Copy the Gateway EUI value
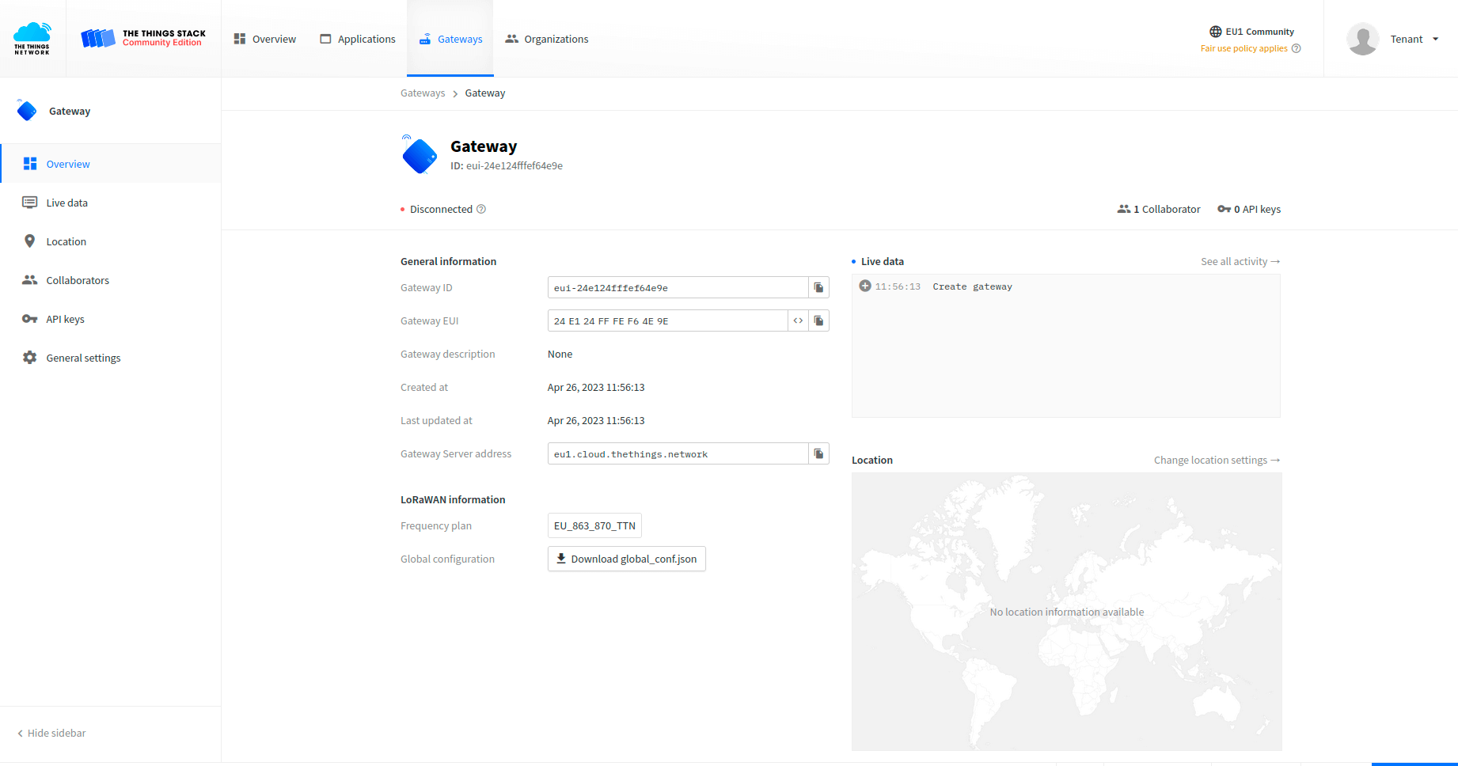 (818, 321)
